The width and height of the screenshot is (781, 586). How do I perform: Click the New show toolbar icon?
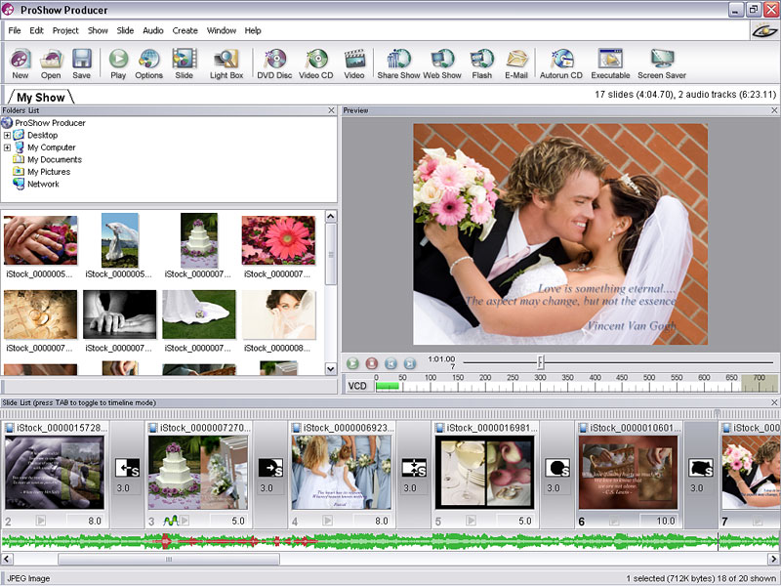coord(21,61)
